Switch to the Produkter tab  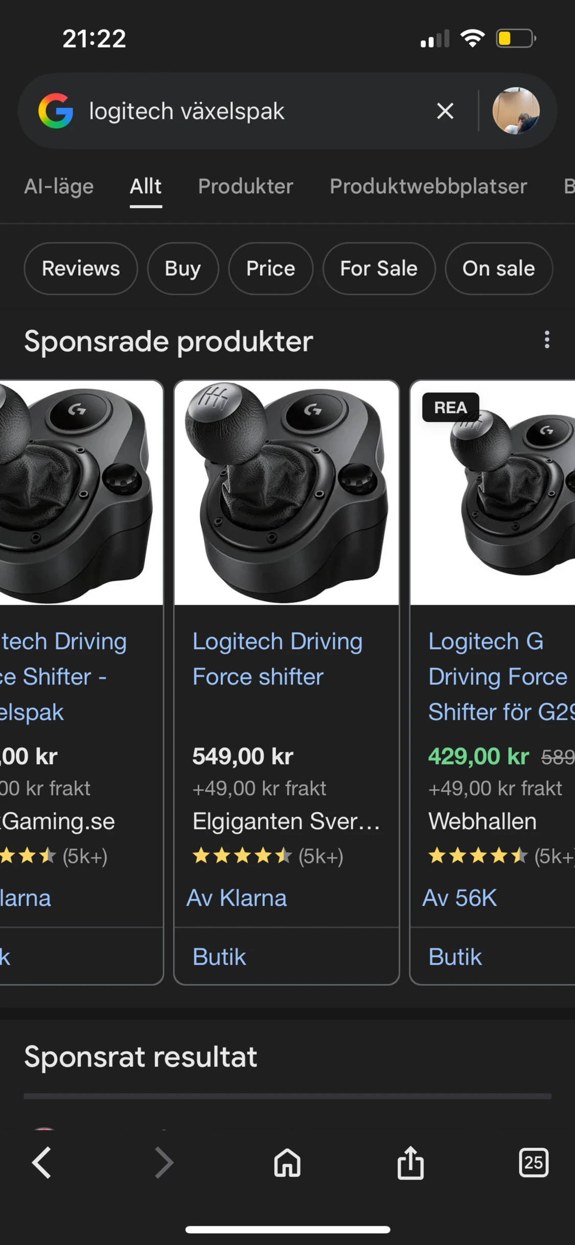point(245,186)
